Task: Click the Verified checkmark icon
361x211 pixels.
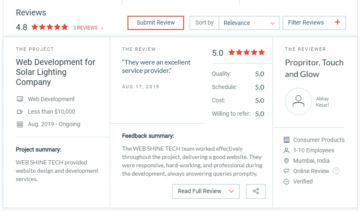Action: pos(286,181)
